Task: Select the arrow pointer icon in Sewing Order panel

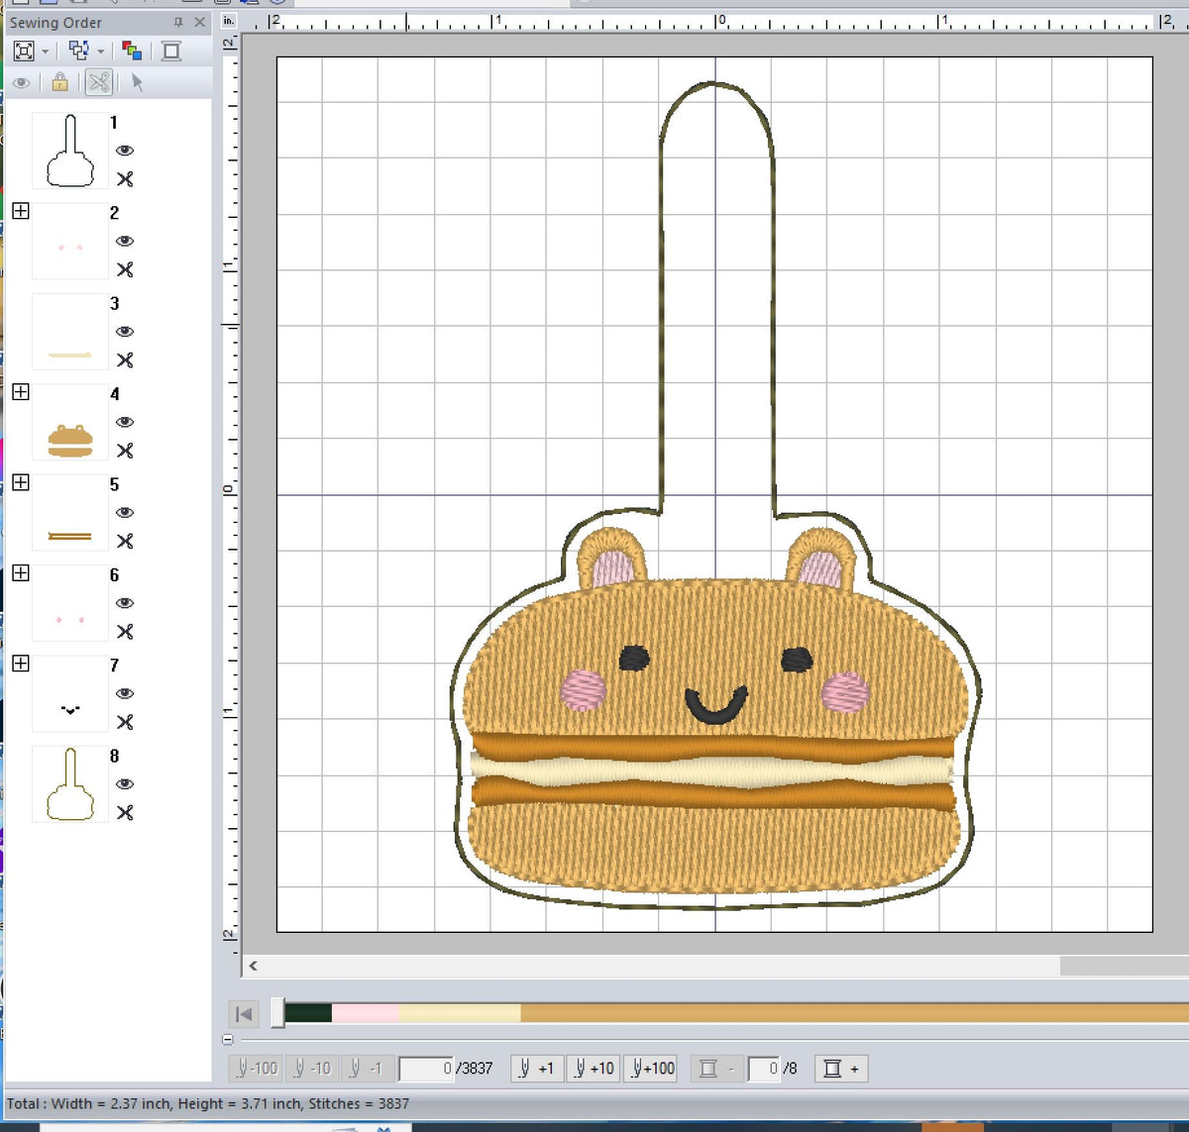Action: tap(137, 83)
